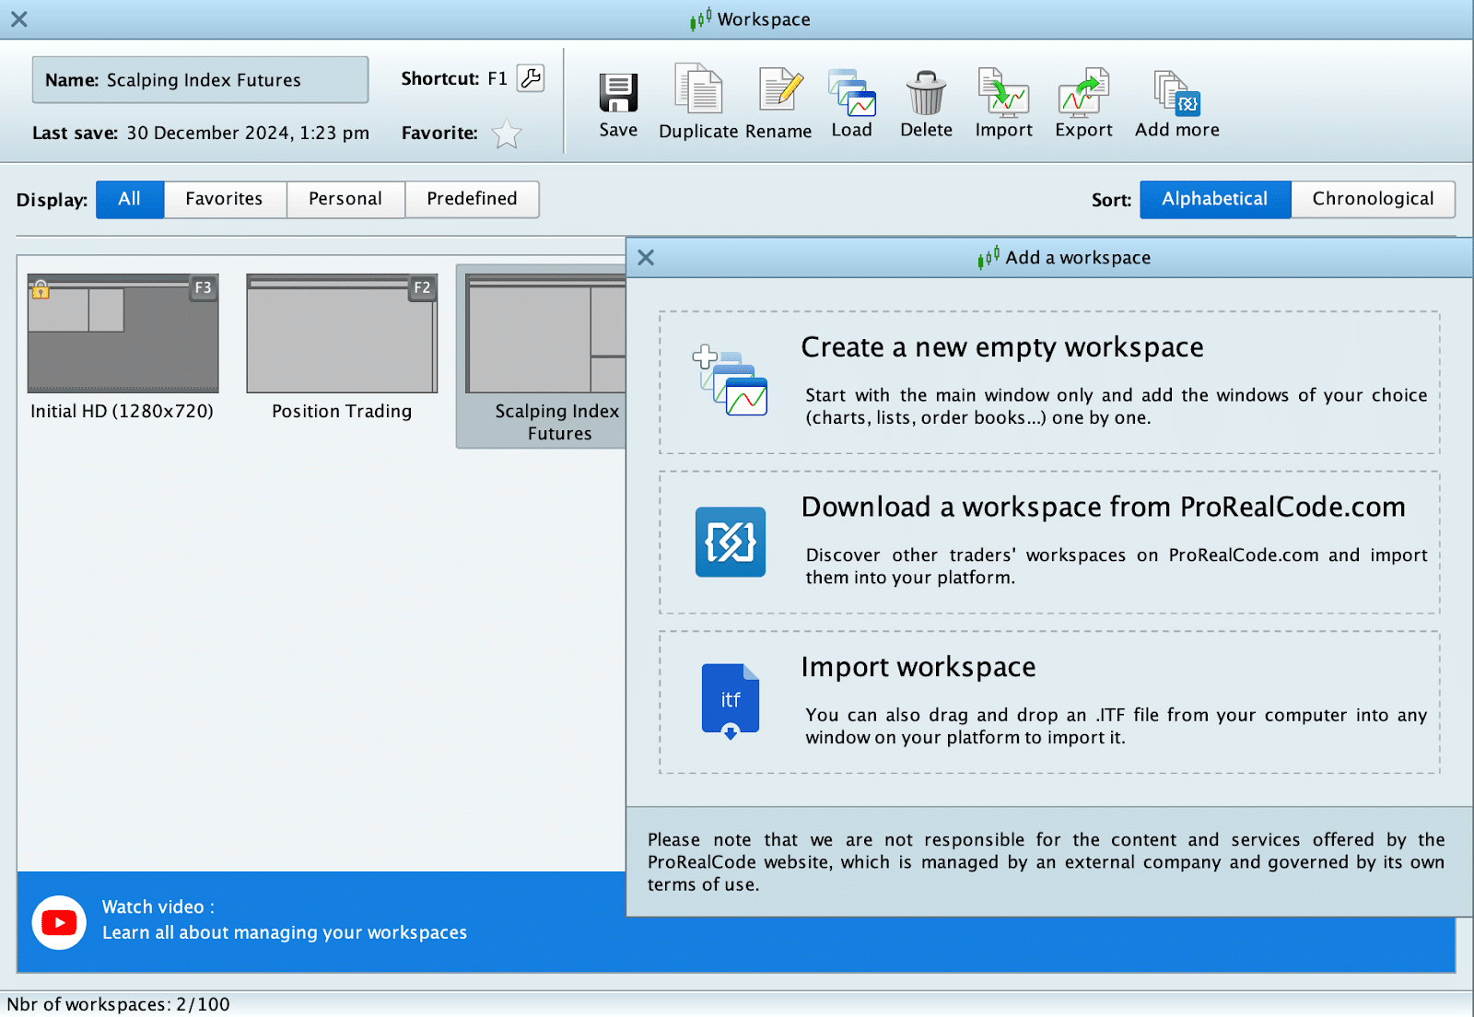Toggle the Favorite star
The width and height of the screenshot is (1474, 1017).
pyautogui.click(x=507, y=134)
